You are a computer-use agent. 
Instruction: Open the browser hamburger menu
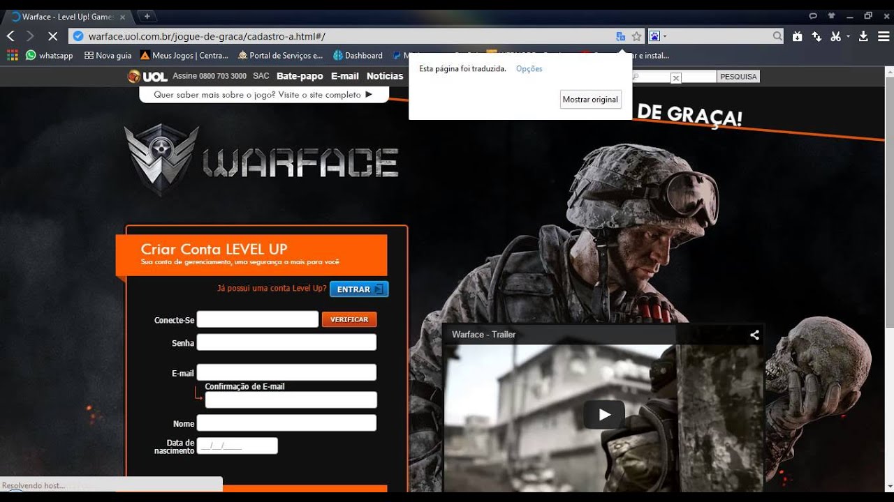click(x=883, y=36)
